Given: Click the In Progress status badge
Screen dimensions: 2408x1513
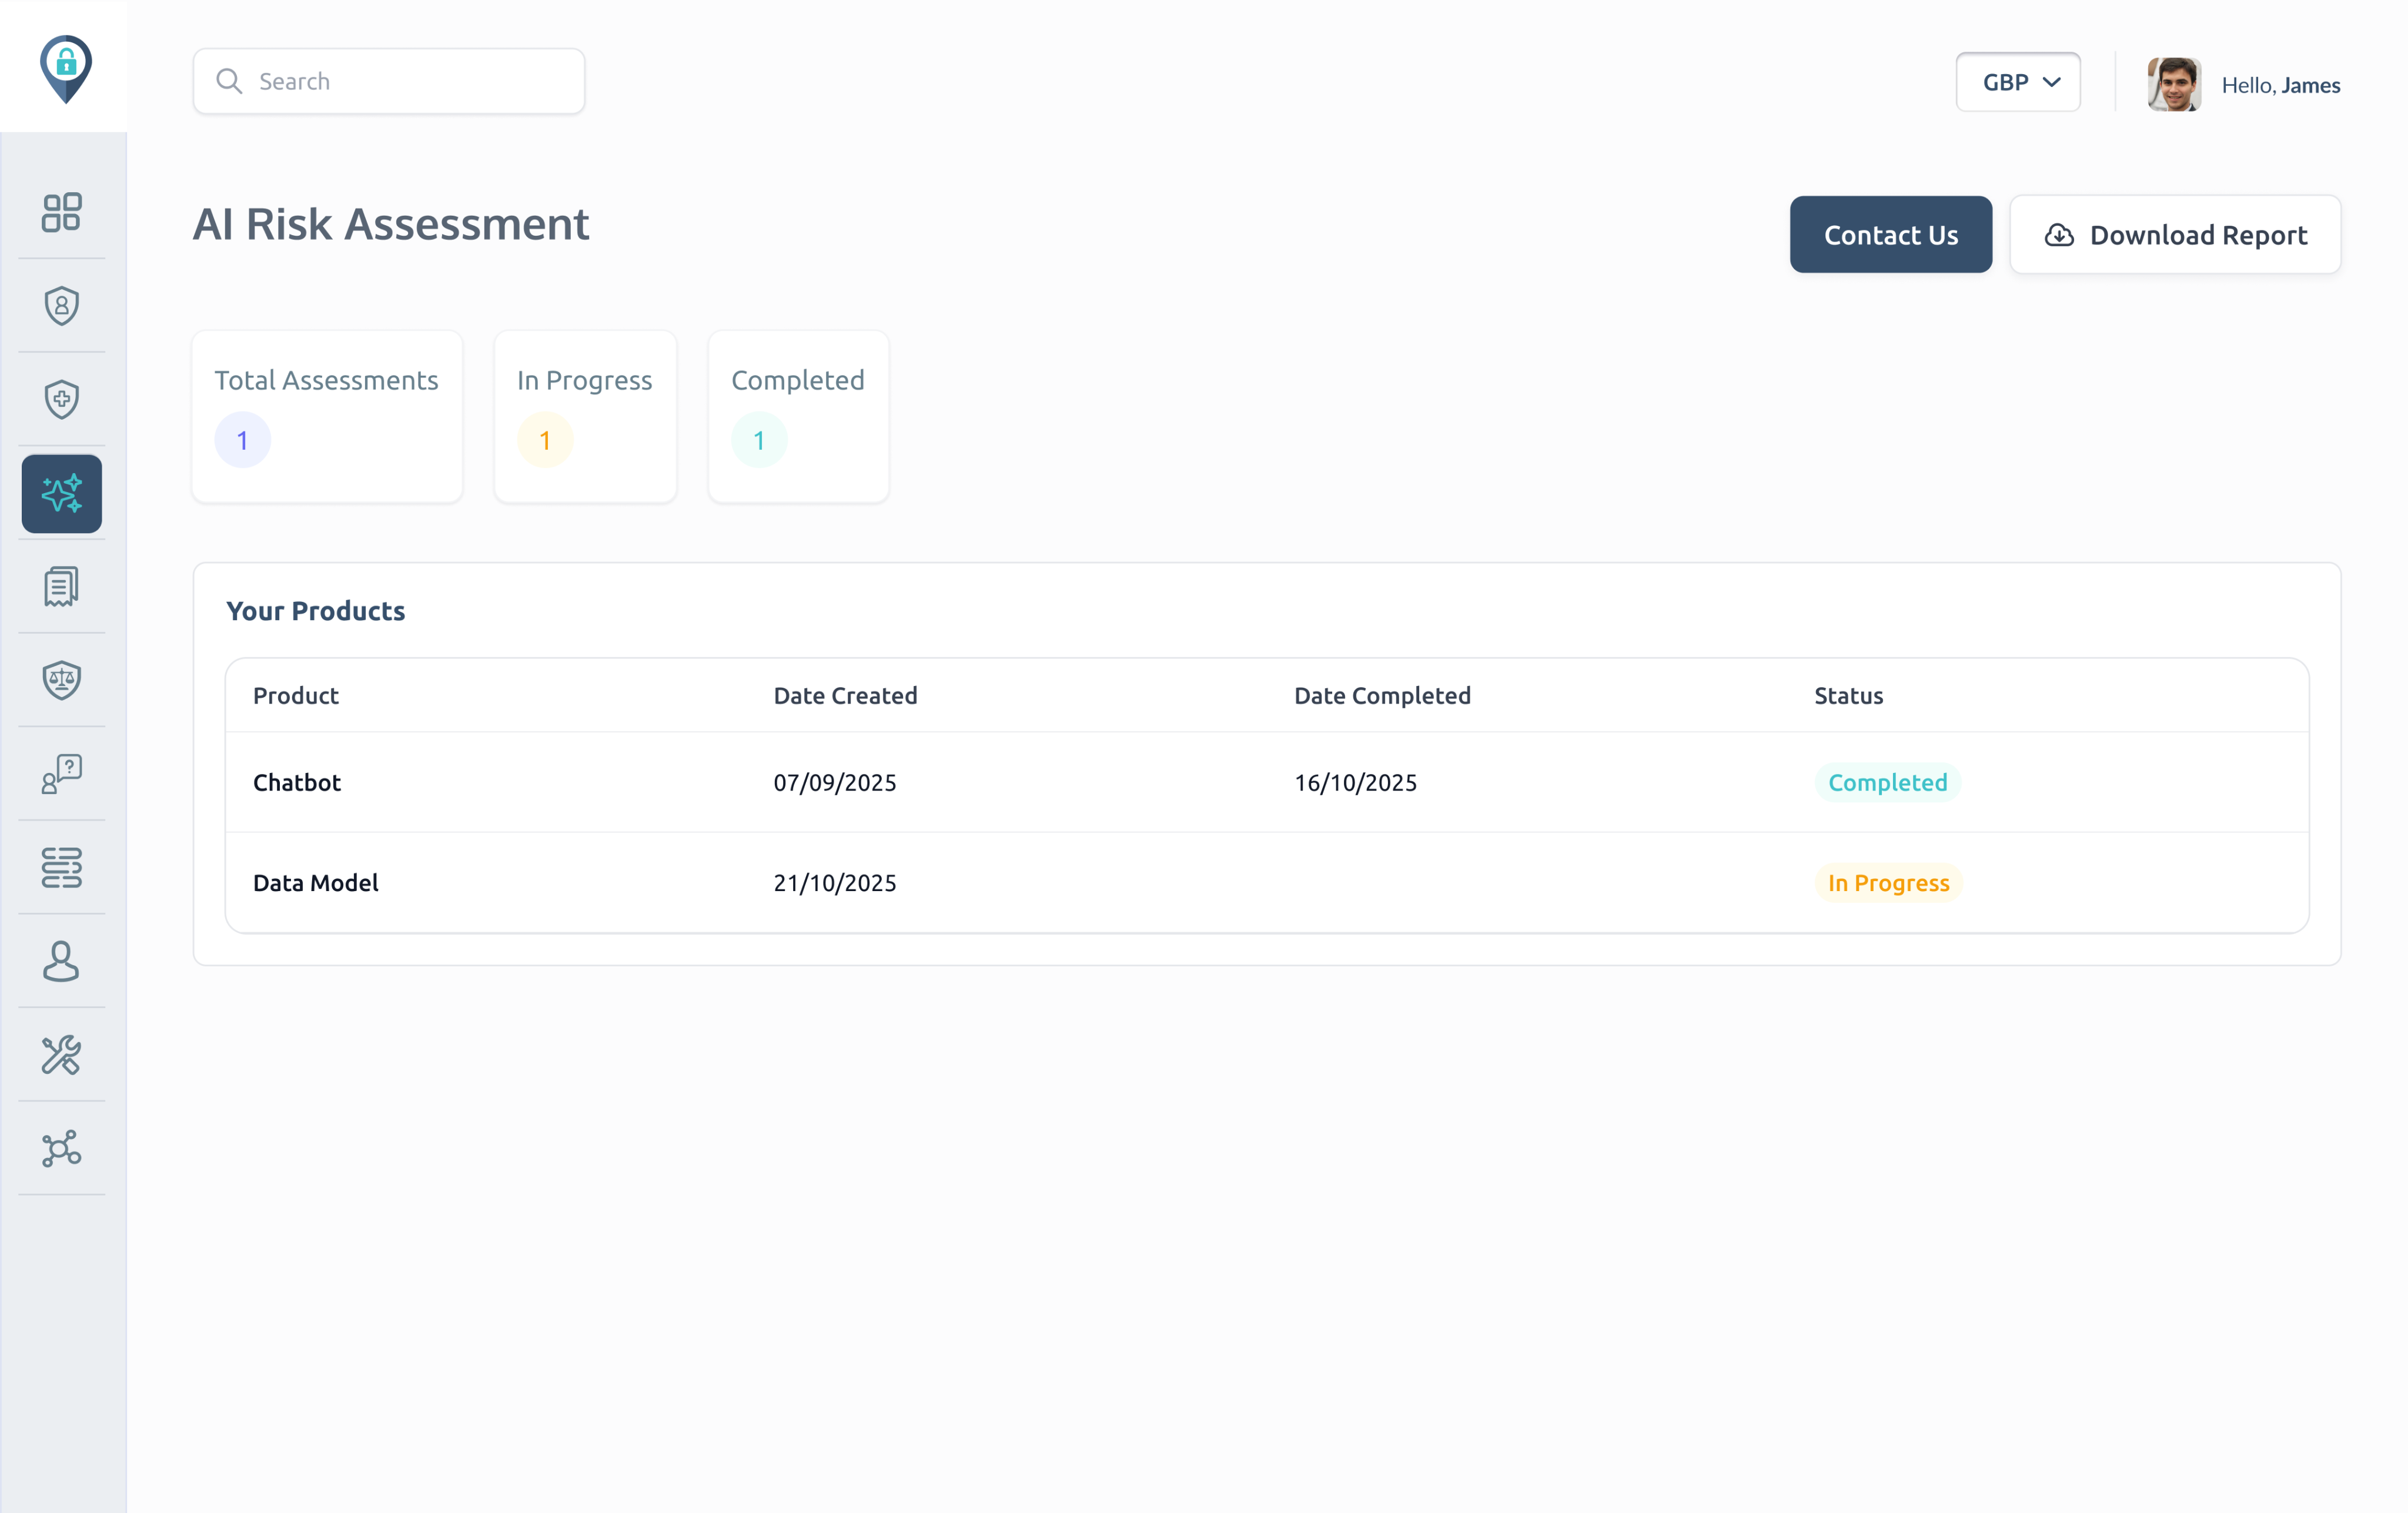Looking at the screenshot, I should pos(1888,883).
